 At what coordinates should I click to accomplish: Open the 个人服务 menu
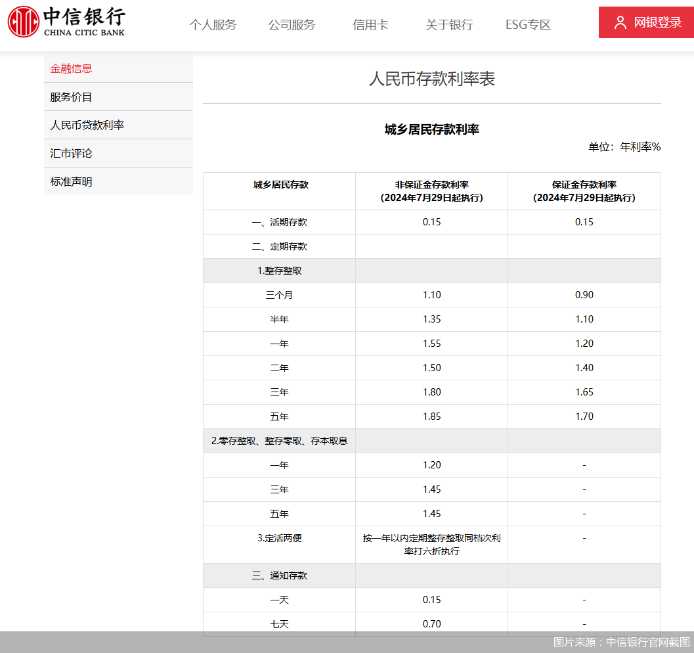(213, 25)
